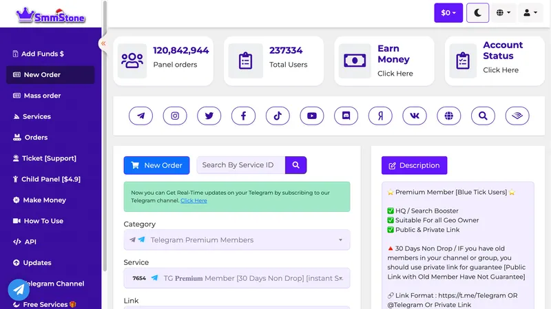Focus the Search By Service ID field
Viewport: 551px width, 309px height.
pyautogui.click(x=241, y=165)
